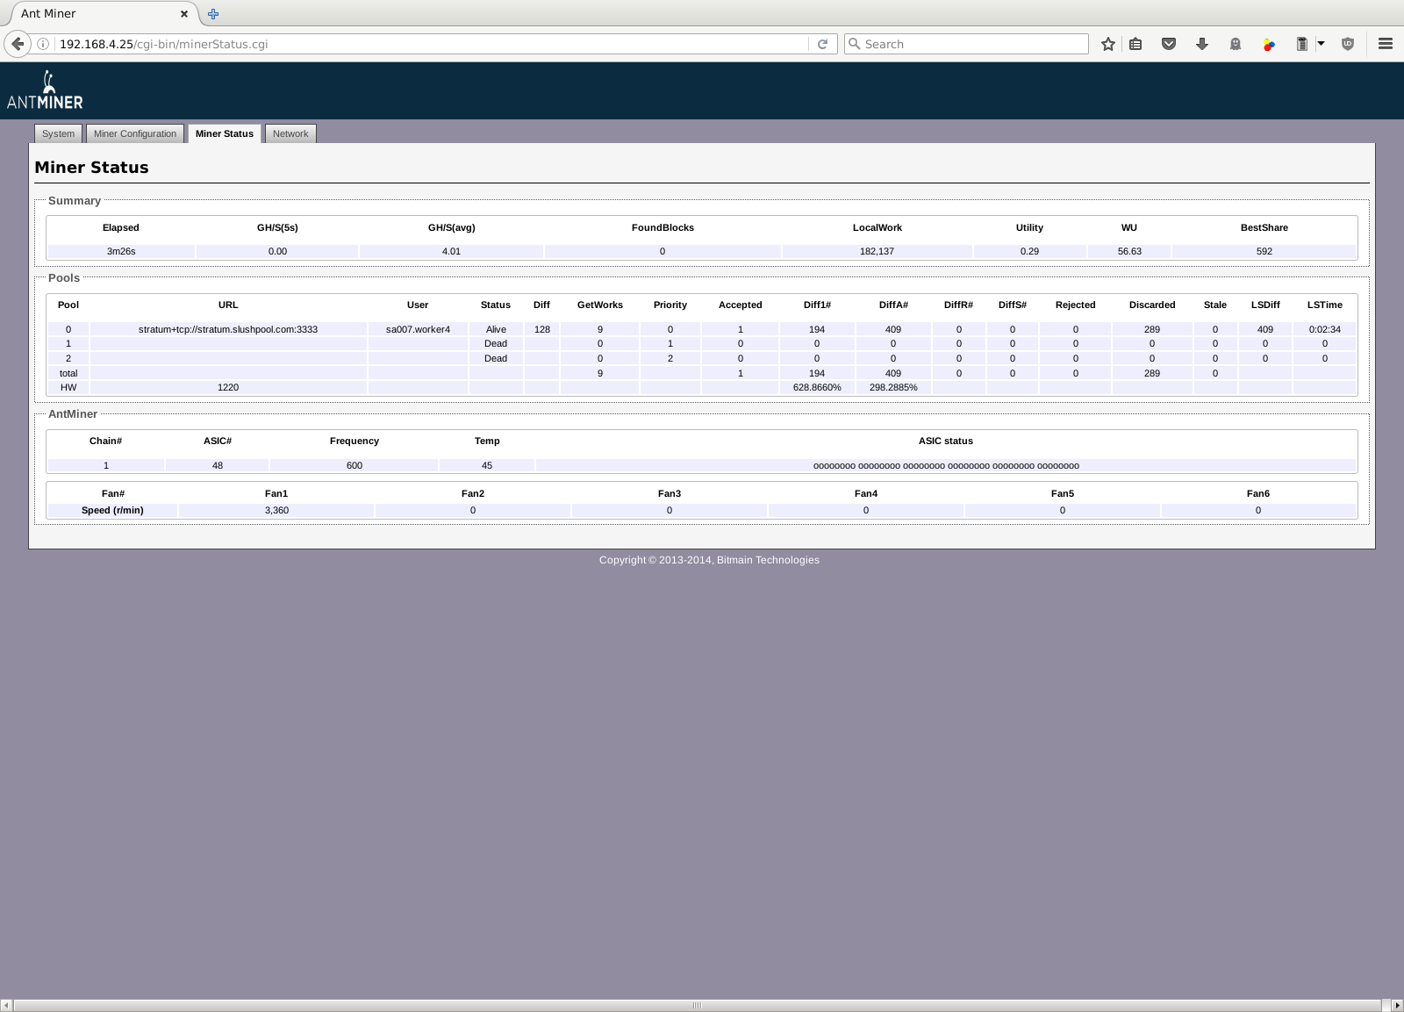Click the clipboard notepad extension icon
Viewport: 1404px width, 1012px height.
(1302, 44)
